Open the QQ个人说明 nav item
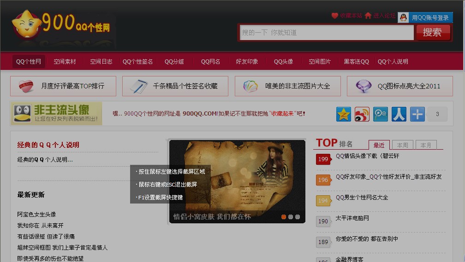 click(393, 62)
